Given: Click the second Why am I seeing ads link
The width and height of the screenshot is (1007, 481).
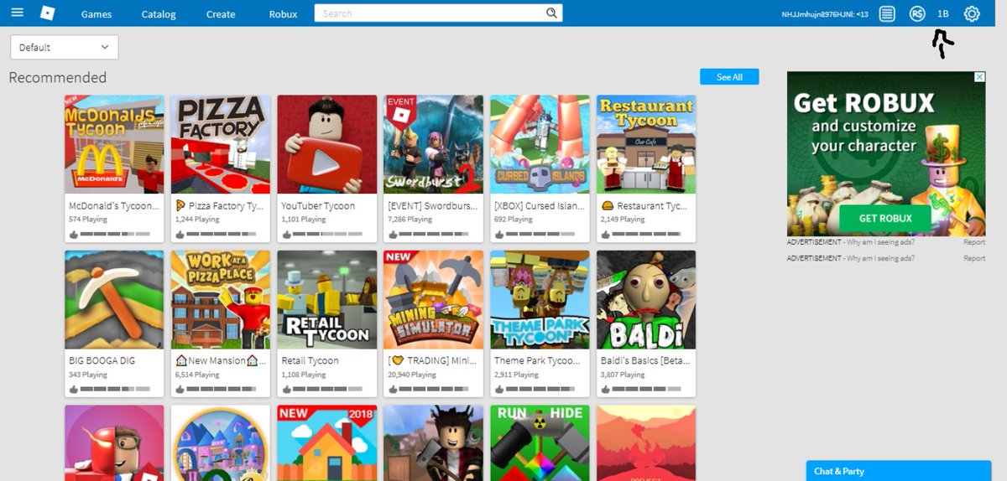Looking at the screenshot, I should coord(879,258).
